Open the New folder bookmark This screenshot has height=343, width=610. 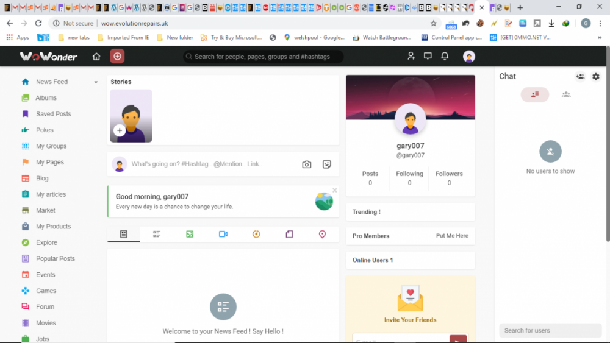pyautogui.click(x=175, y=38)
